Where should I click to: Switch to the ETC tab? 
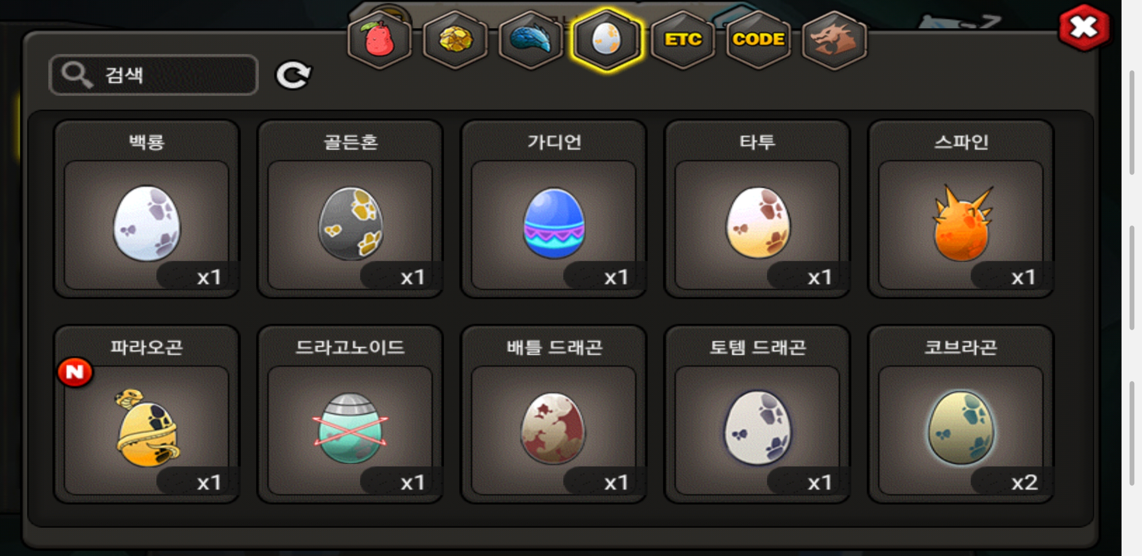coord(683,40)
